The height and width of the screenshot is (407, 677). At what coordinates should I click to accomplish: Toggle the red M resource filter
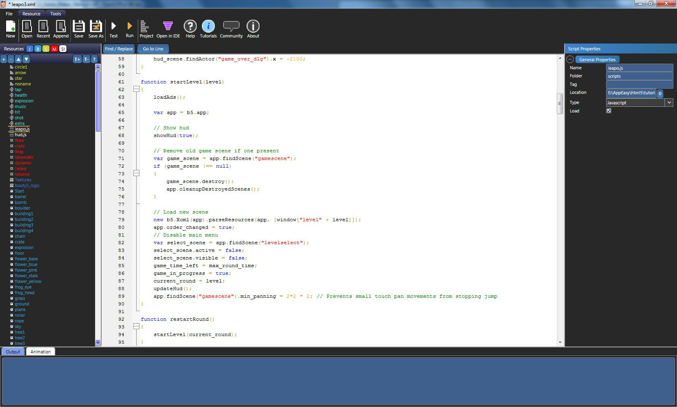(54, 48)
